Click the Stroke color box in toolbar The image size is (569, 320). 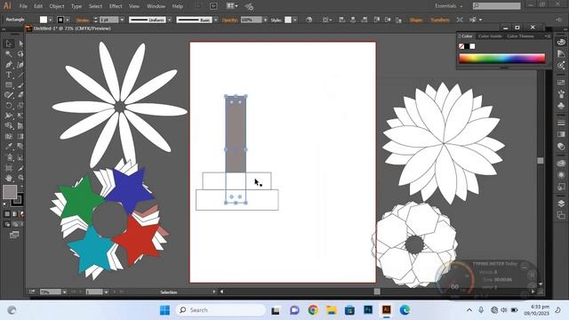[x=18, y=200]
